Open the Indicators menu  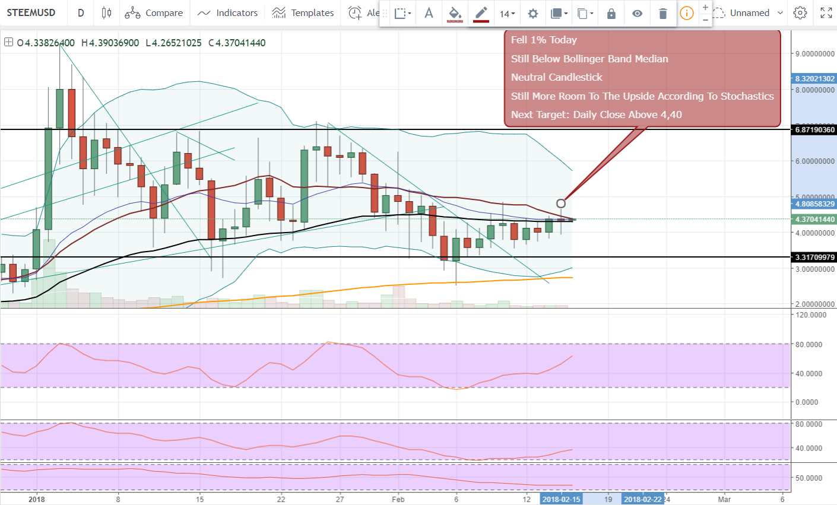[x=227, y=13]
